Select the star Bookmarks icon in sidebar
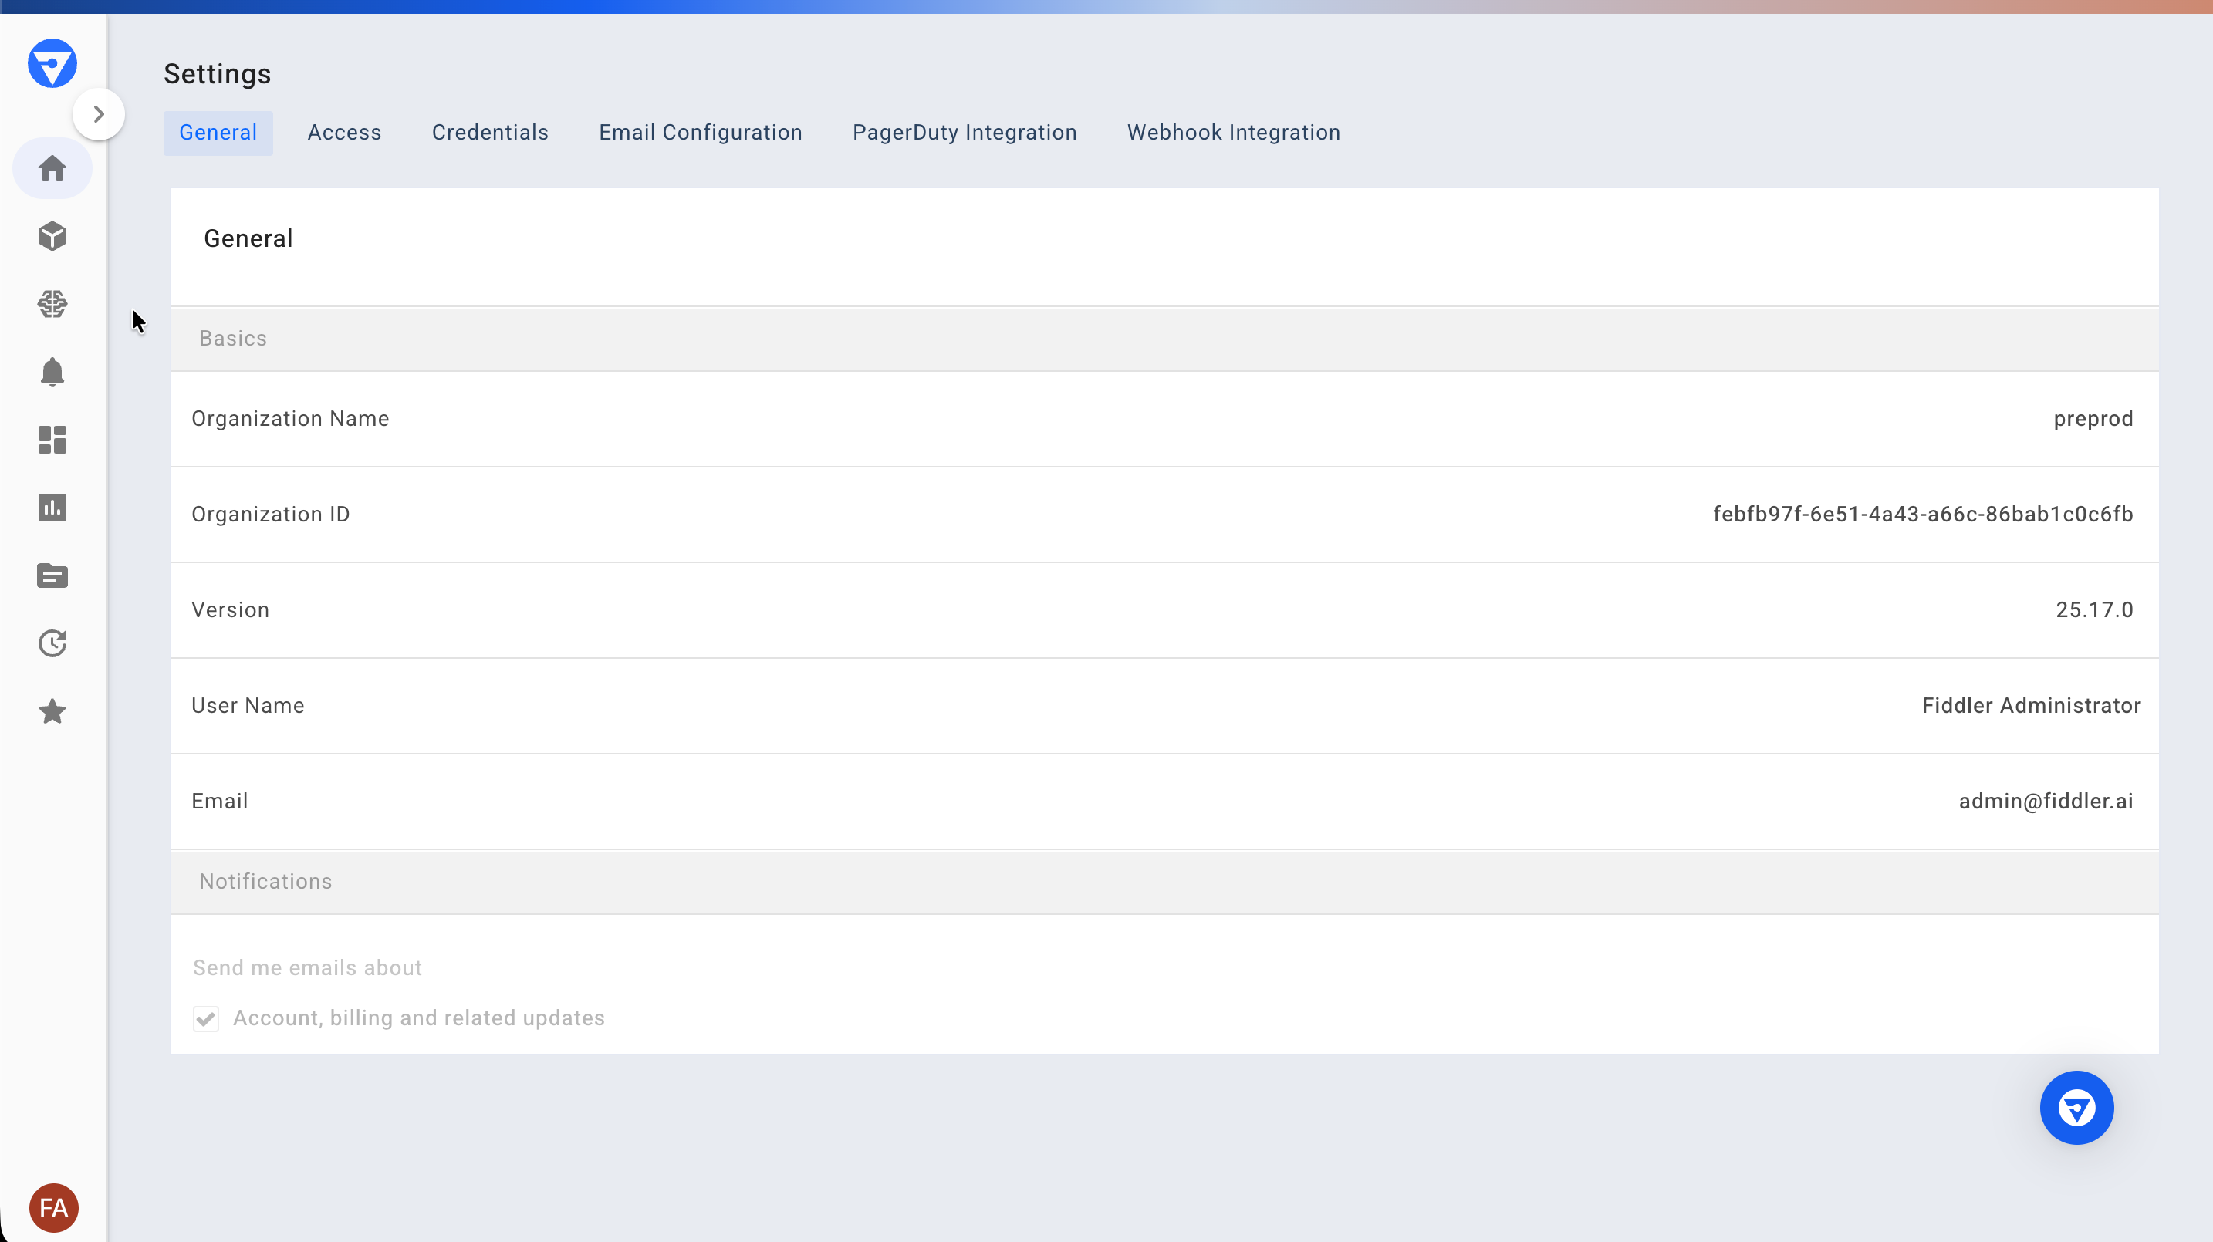 [x=52, y=711]
